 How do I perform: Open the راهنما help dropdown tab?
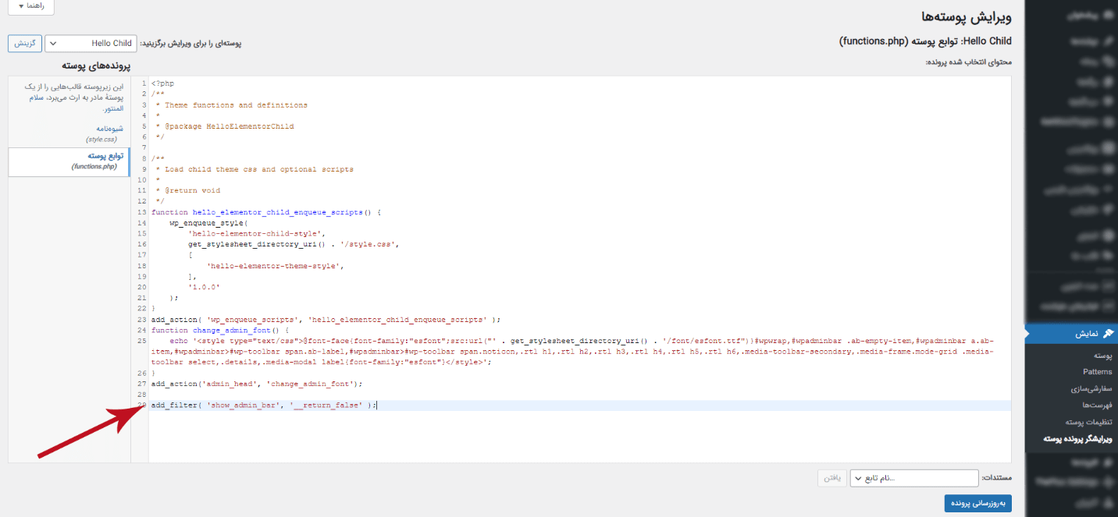pos(31,6)
